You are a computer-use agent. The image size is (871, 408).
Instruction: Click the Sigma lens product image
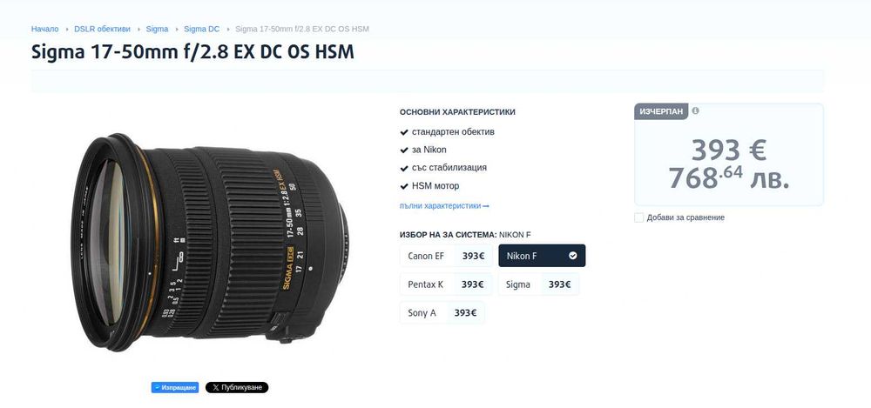(x=210, y=242)
